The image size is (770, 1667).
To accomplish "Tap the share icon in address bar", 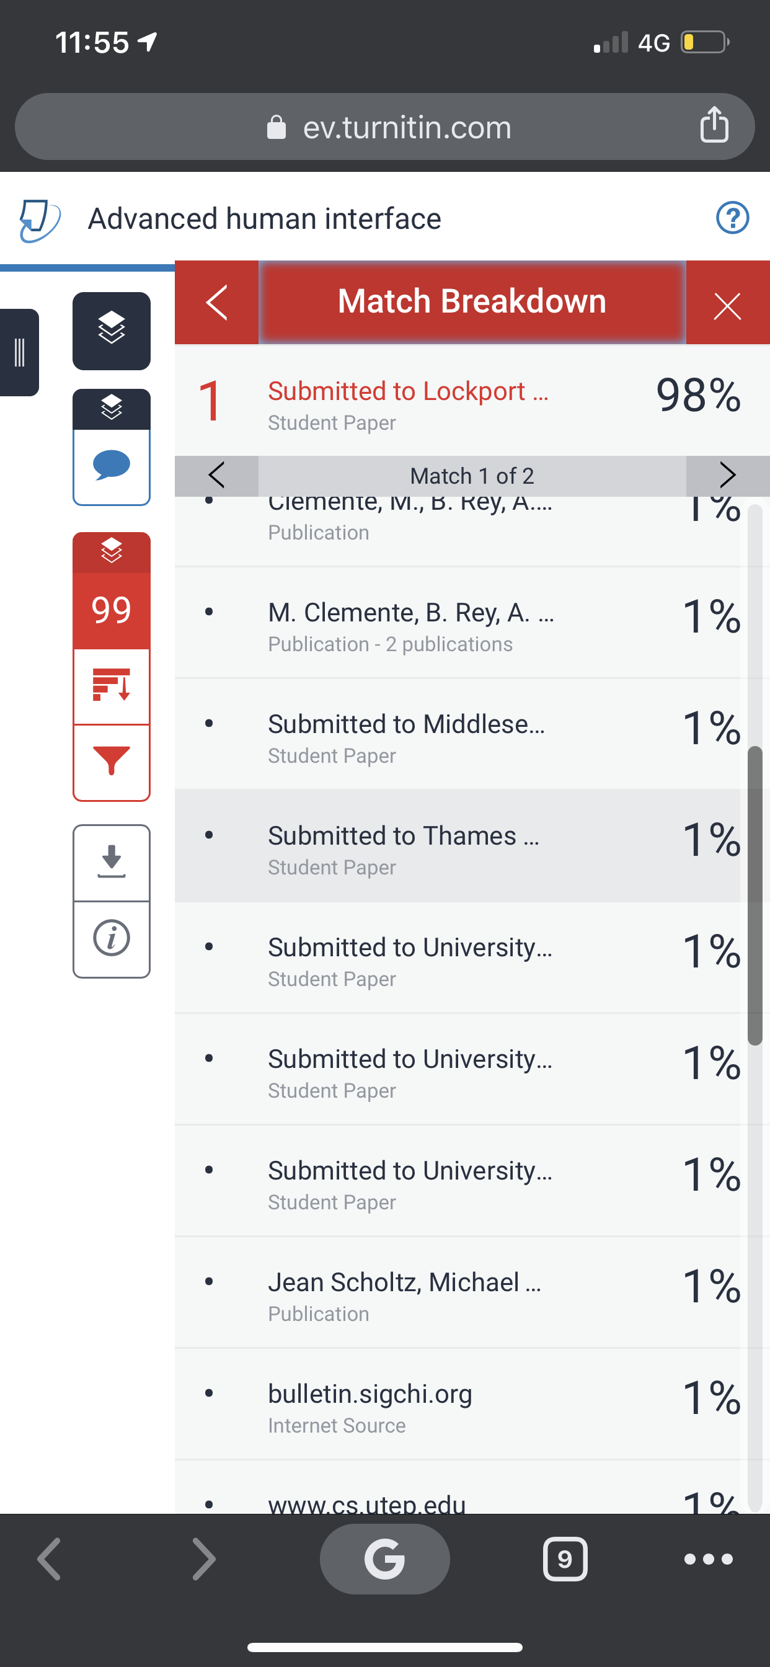I will pyautogui.click(x=714, y=125).
